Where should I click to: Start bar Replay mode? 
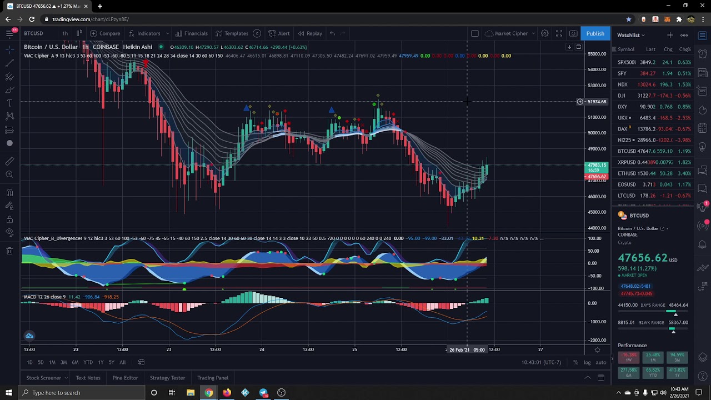(x=310, y=33)
